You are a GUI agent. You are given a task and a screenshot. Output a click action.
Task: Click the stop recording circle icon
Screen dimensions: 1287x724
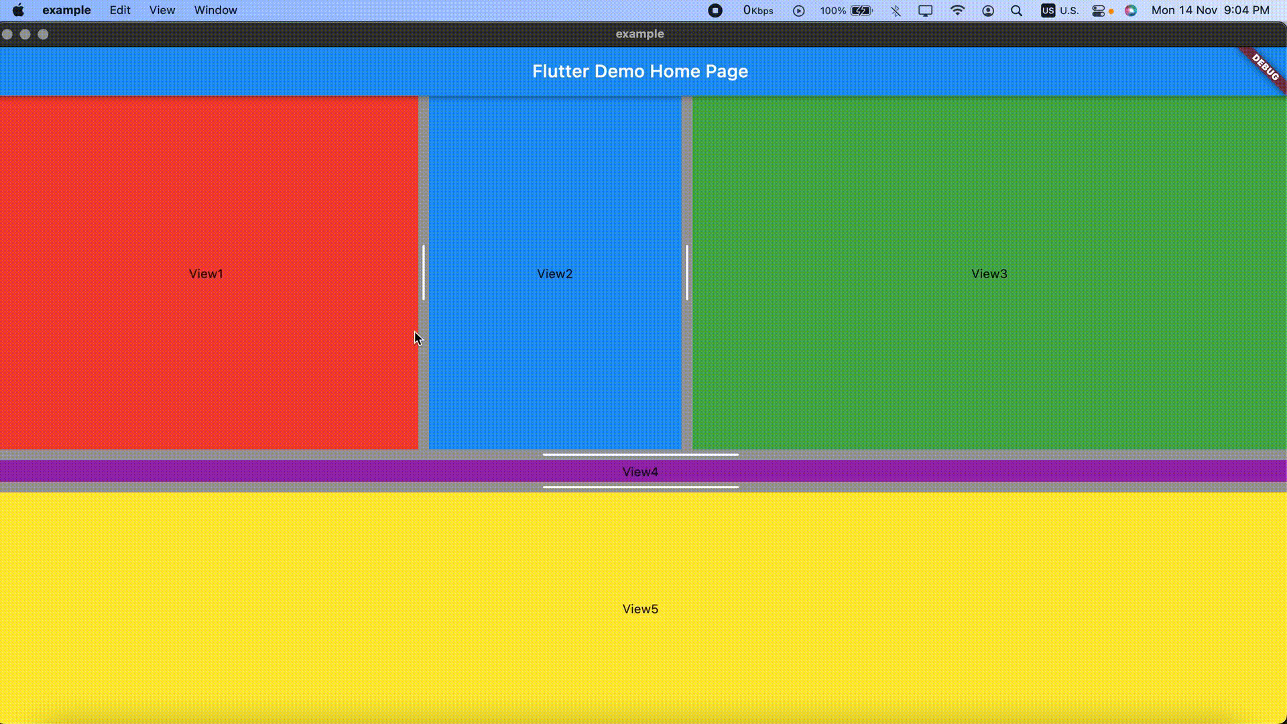pos(715,11)
